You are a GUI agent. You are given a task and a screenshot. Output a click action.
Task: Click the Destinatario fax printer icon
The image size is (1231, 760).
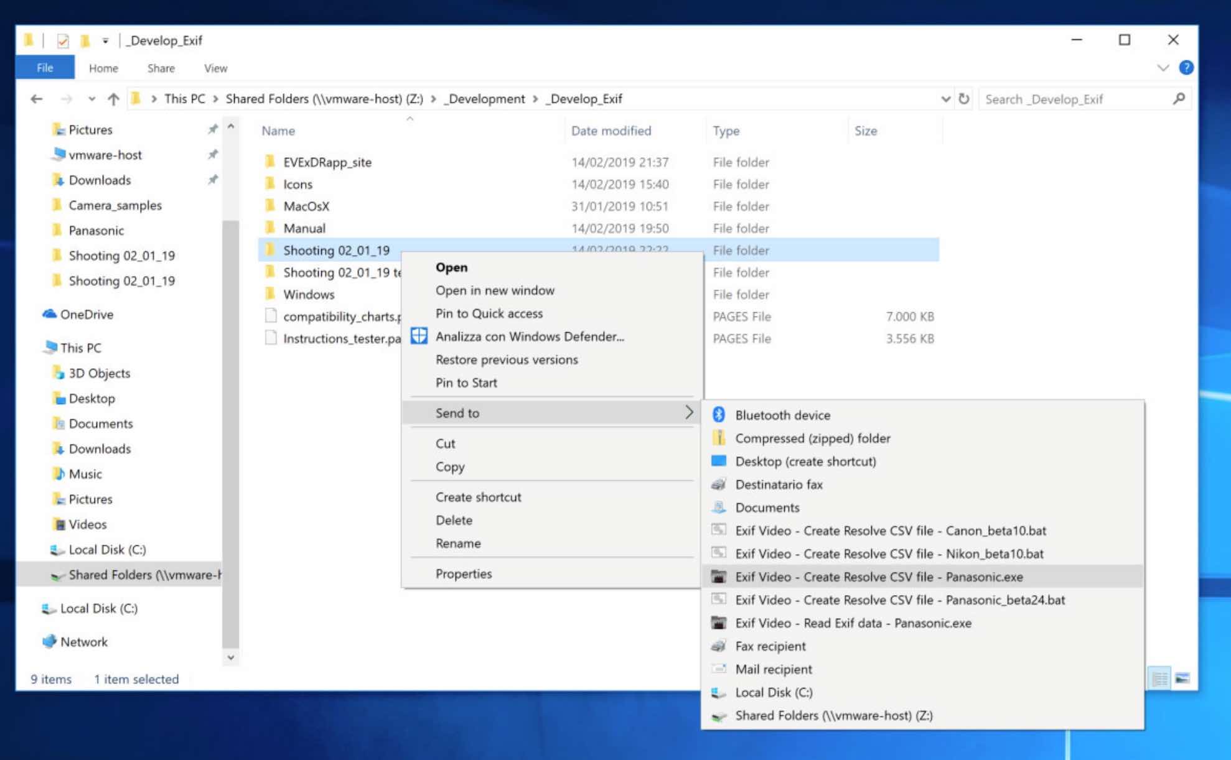pyautogui.click(x=719, y=484)
